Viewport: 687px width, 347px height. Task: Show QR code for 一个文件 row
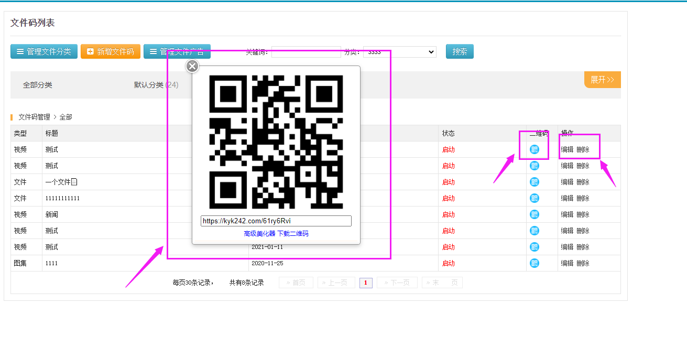tap(534, 182)
